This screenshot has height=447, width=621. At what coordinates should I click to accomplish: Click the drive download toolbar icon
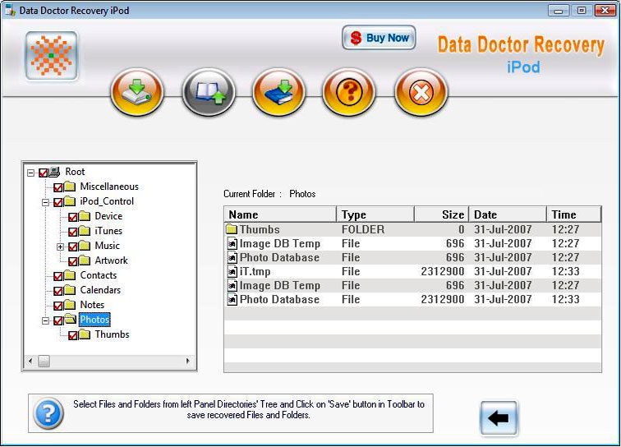(x=136, y=92)
